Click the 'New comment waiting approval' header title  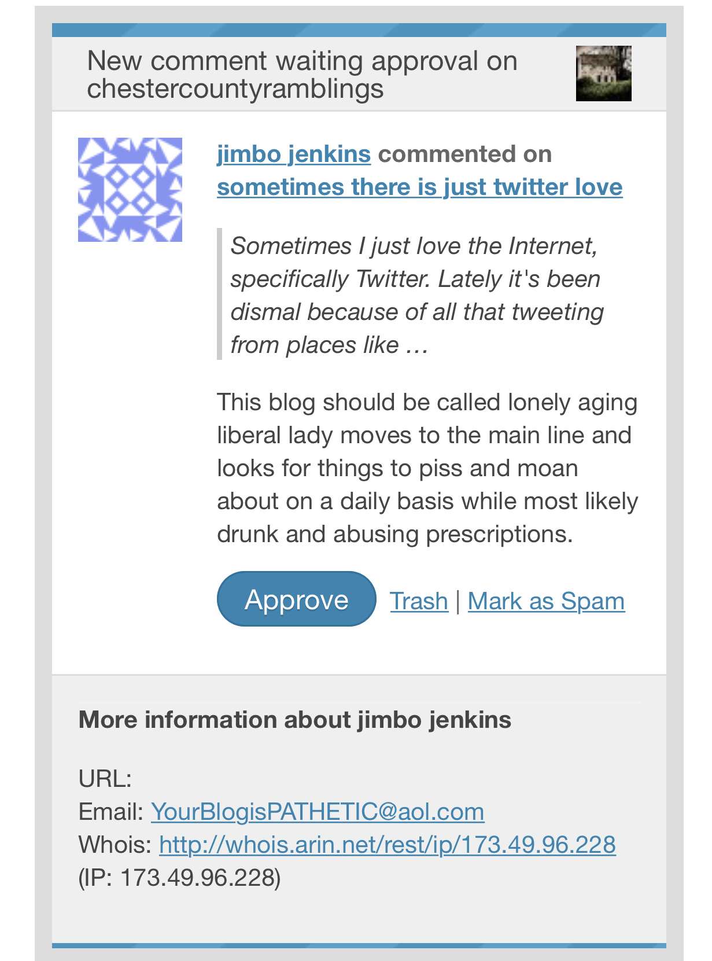coord(302,75)
